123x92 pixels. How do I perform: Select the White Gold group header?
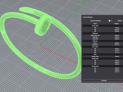click(x=103, y=59)
